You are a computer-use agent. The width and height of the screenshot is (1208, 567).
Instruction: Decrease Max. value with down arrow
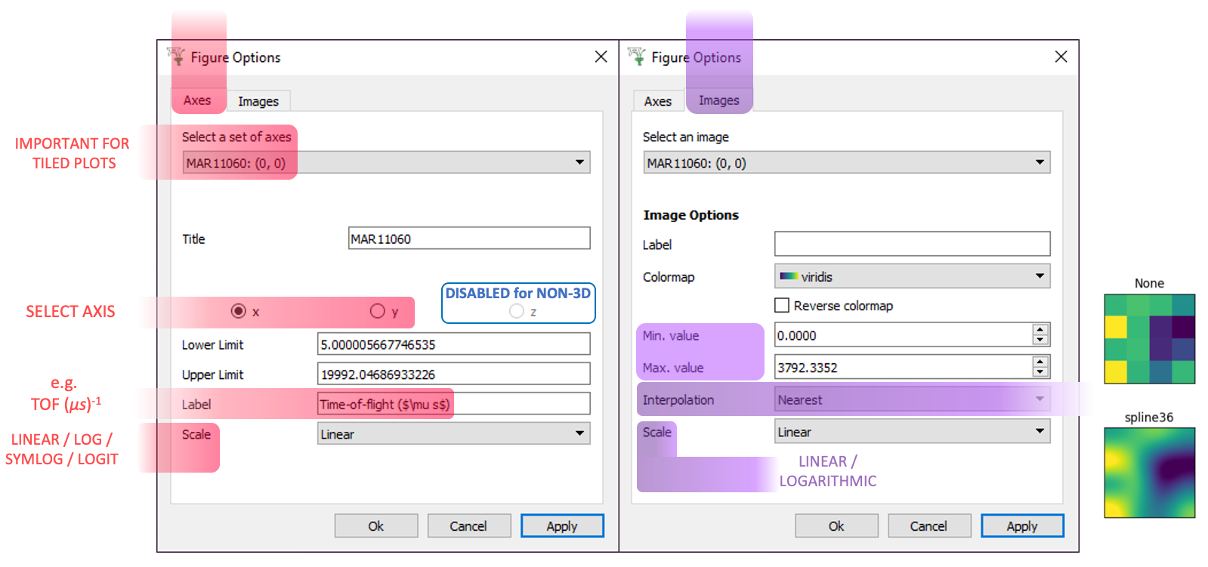tap(1040, 372)
